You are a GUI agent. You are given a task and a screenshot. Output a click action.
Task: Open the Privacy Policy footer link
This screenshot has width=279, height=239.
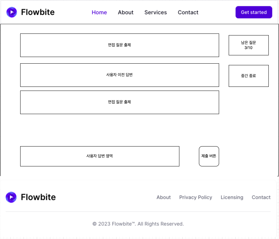tap(196, 197)
